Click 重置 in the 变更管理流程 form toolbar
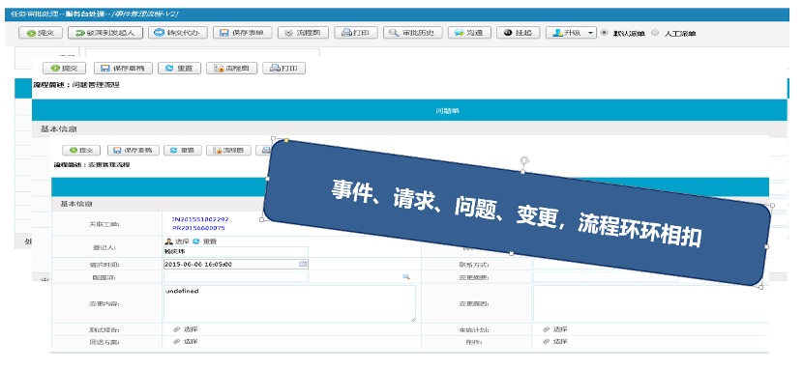The width and height of the screenshot is (803, 369). pyautogui.click(x=182, y=150)
